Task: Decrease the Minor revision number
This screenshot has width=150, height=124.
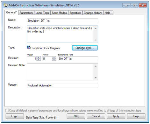Action: point(54,60)
